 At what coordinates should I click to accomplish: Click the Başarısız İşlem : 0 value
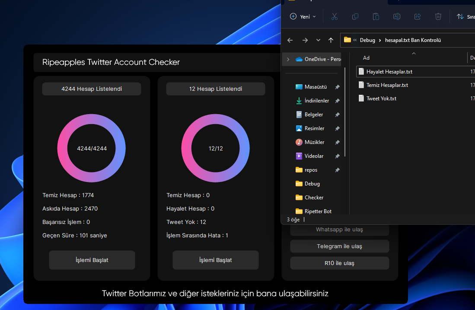coord(66,222)
